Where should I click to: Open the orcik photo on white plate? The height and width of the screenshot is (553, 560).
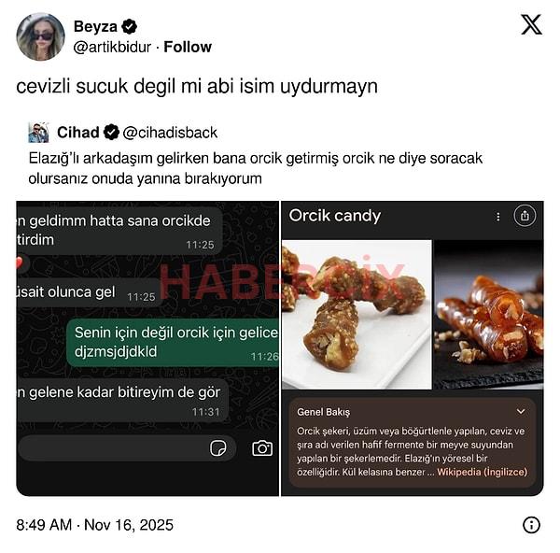coord(357,315)
